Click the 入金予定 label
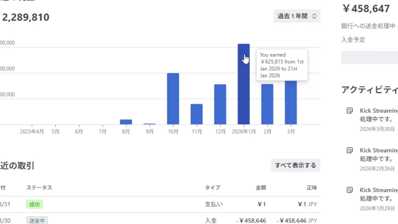The width and height of the screenshot is (398, 224). click(x=353, y=40)
